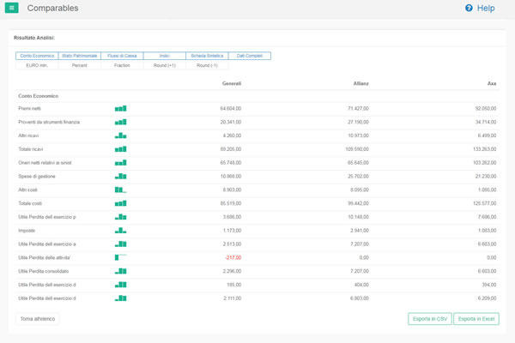Select the Fraction display option
Screen dimensions: 515x343
[122, 65]
